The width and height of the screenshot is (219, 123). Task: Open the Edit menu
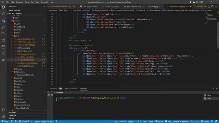click(x=12, y=2)
